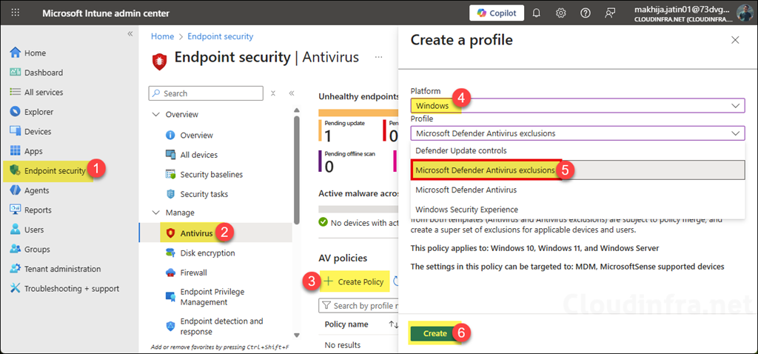Image resolution: width=758 pixels, height=354 pixels.
Task: Open the app launcher waffle icon
Action: (x=15, y=13)
